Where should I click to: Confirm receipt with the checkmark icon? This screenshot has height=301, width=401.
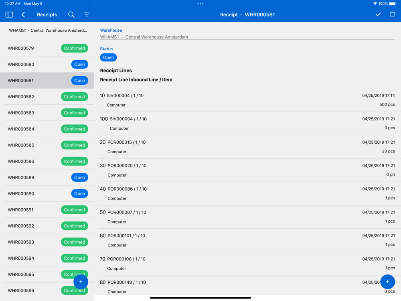click(x=378, y=14)
